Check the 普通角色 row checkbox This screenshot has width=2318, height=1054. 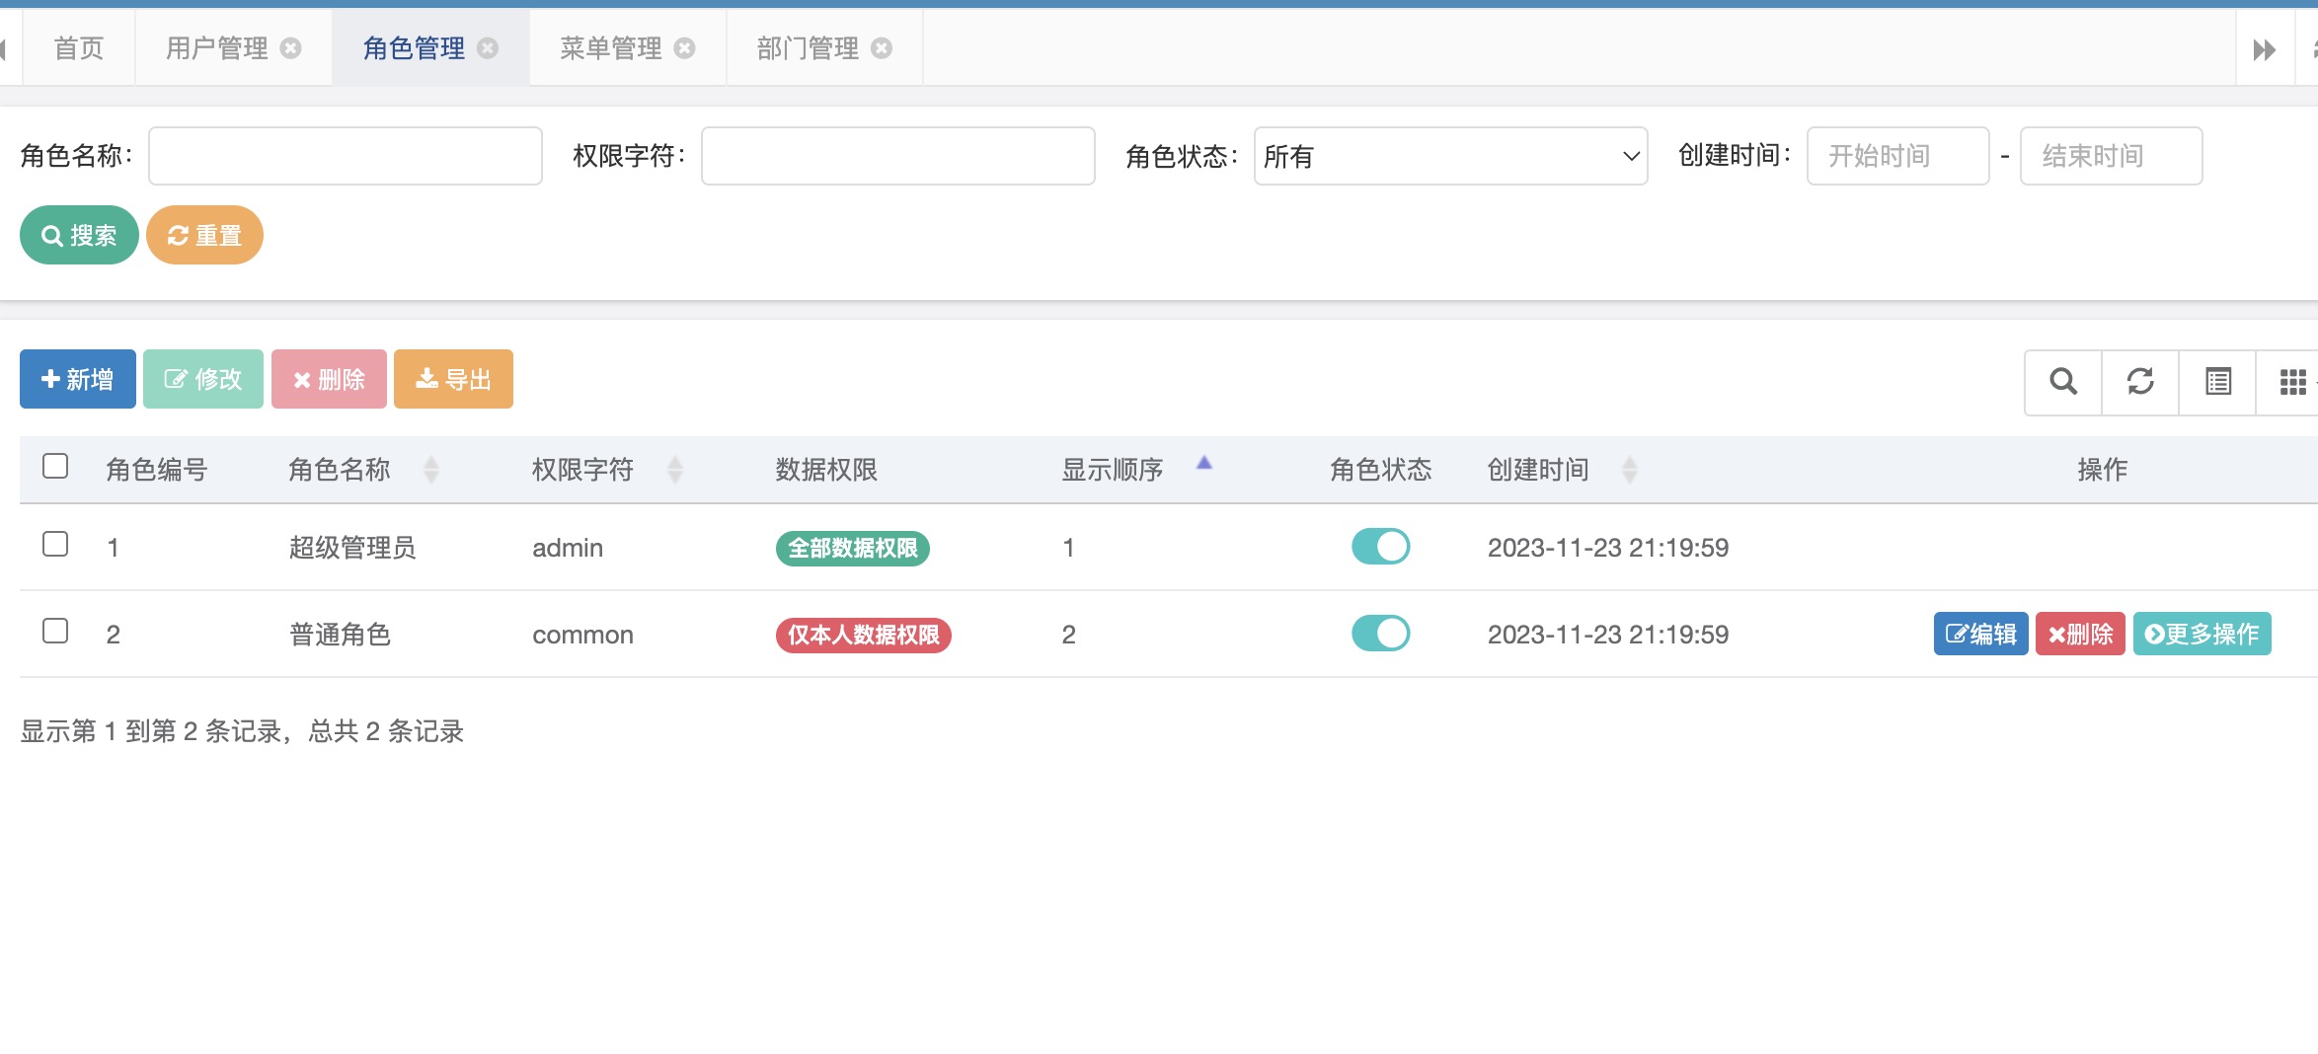(x=55, y=631)
